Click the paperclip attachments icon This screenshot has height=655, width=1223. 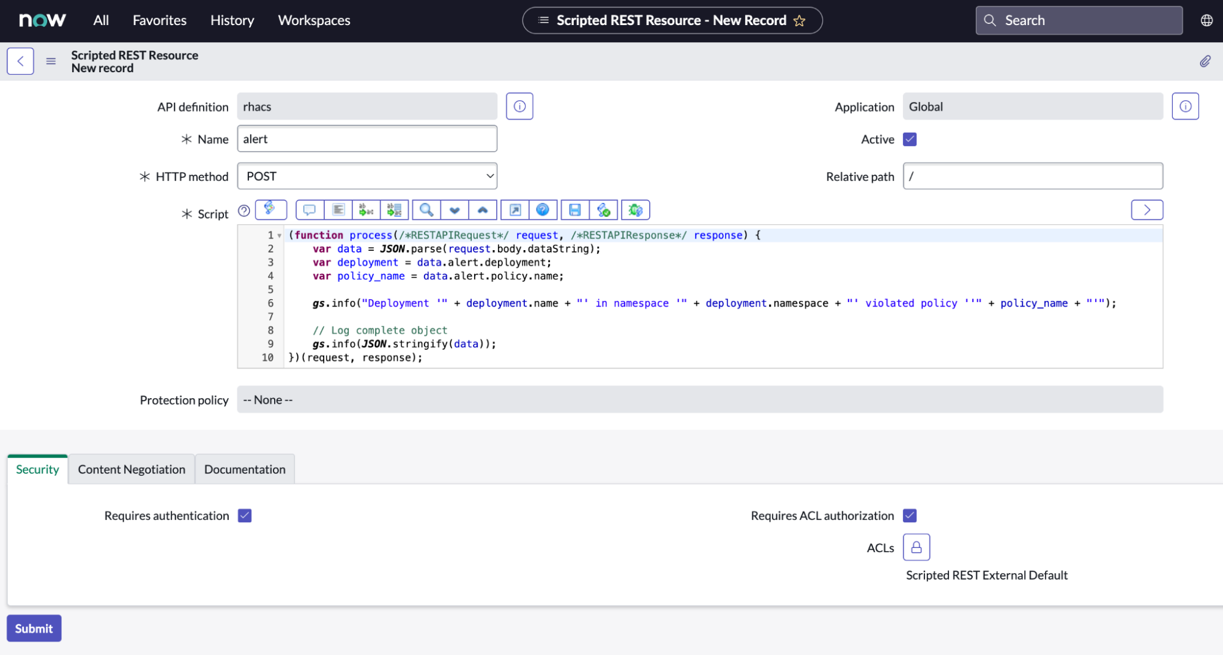point(1205,61)
